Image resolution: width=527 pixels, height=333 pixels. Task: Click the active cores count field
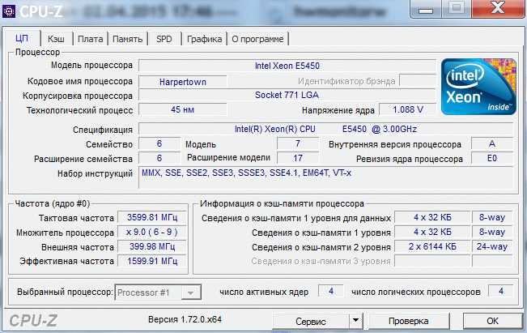331,292
